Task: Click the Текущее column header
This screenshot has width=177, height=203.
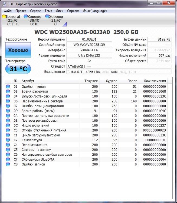Action: click(x=90, y=81)
